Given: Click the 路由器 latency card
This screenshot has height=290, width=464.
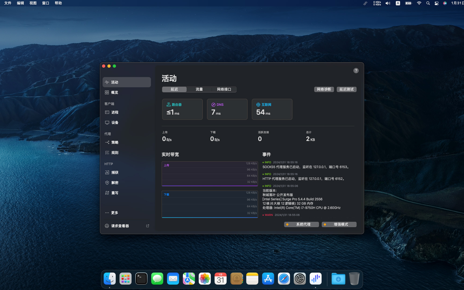Looking at the screenshot, I should (x=182, y=109).
